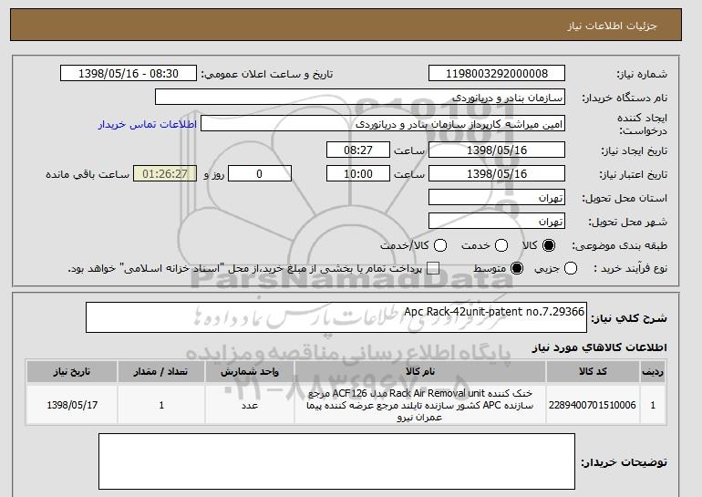702x497 pixels.
Task: Click the شرح کلی نیاز label
Action: (x=629, y=318)
